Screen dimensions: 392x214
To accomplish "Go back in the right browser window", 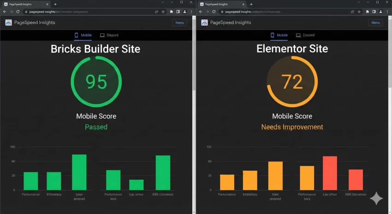I will point(201,12).
